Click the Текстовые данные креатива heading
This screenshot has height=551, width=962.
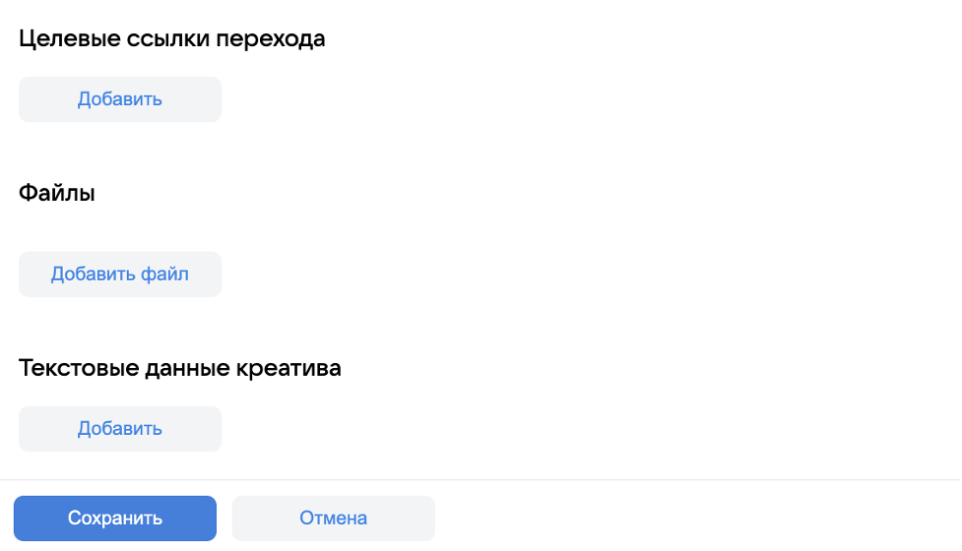[180, 369]
